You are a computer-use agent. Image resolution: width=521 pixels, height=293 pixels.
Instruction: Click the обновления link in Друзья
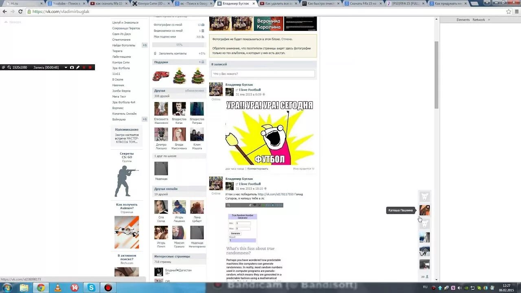tap(195, 90)
